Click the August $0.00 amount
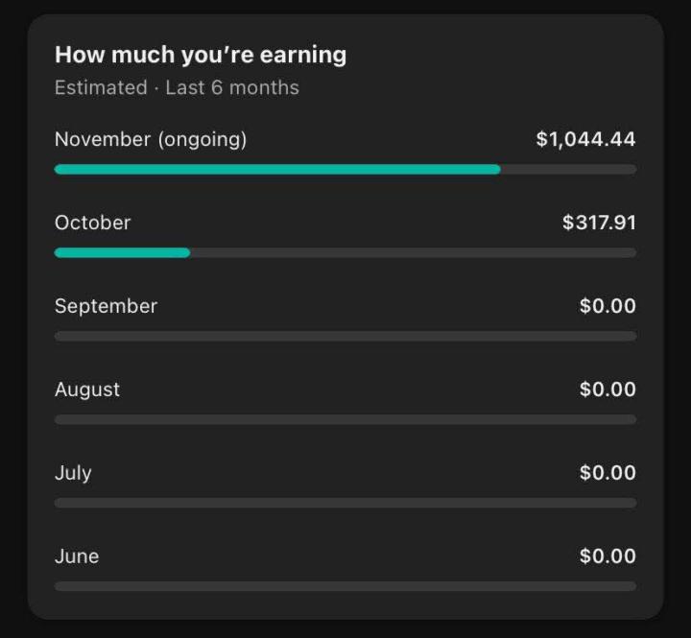The width and height of the screenshot is (691, 638). click(608, 390)
